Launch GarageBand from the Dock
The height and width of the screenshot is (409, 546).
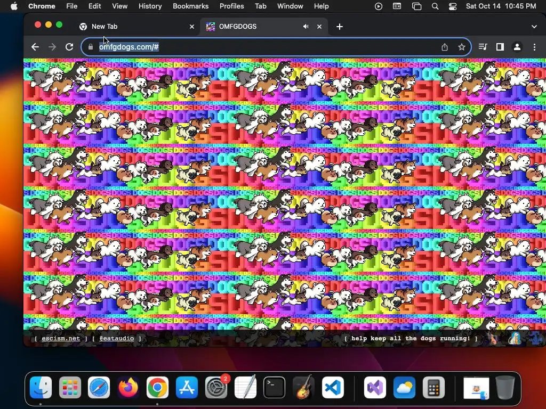pyautogui.click(x=303, y=388)
